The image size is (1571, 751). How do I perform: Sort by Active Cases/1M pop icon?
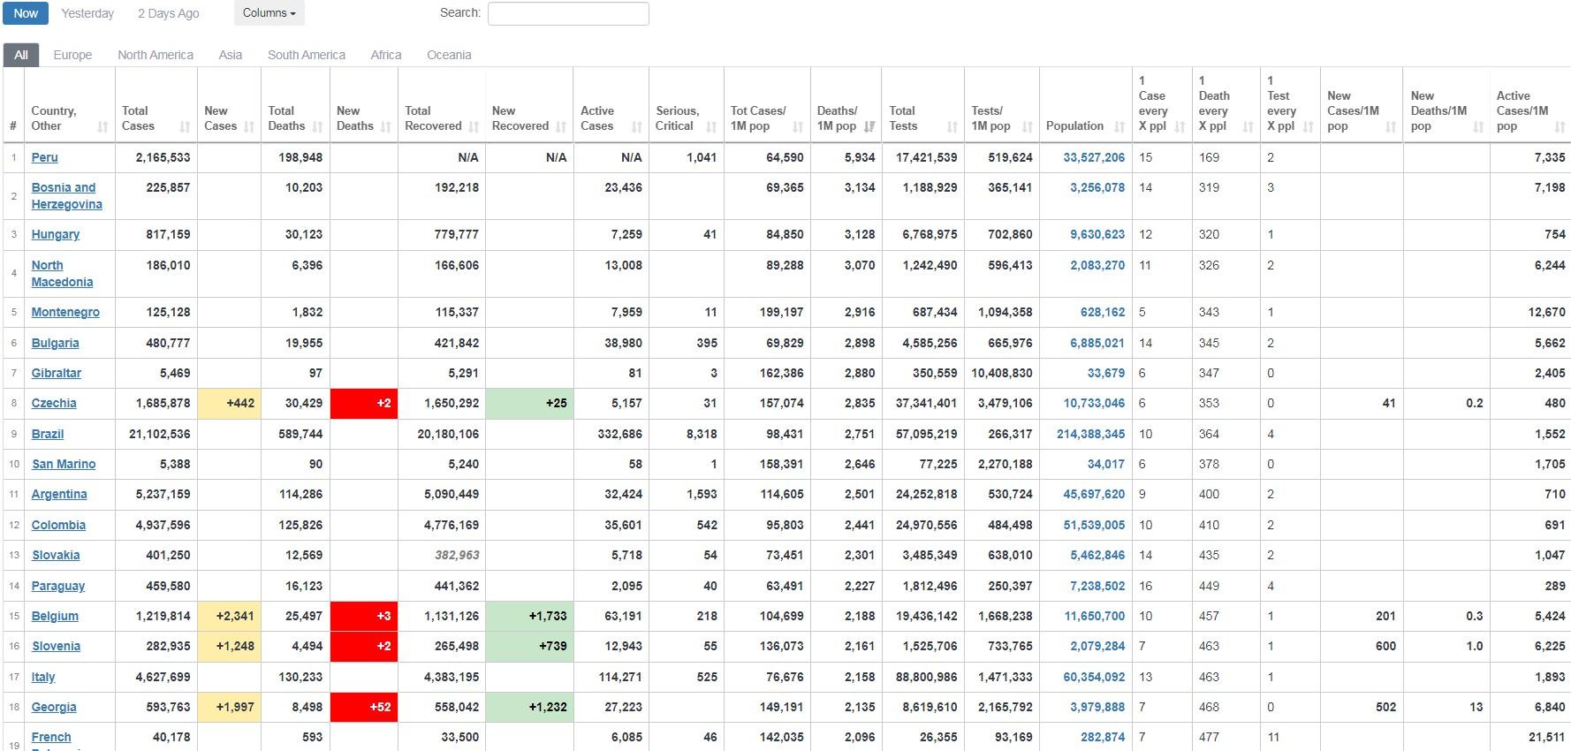[1560, 127]
